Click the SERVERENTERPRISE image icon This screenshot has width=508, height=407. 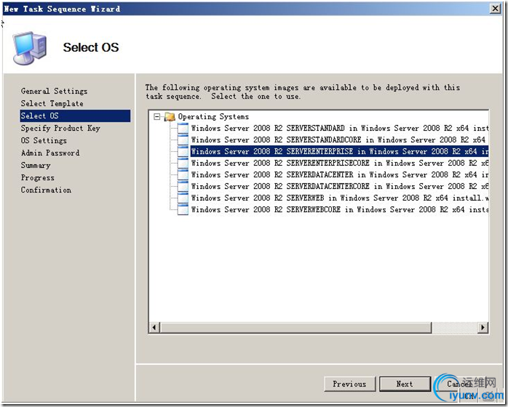click(x=183, y=151)
